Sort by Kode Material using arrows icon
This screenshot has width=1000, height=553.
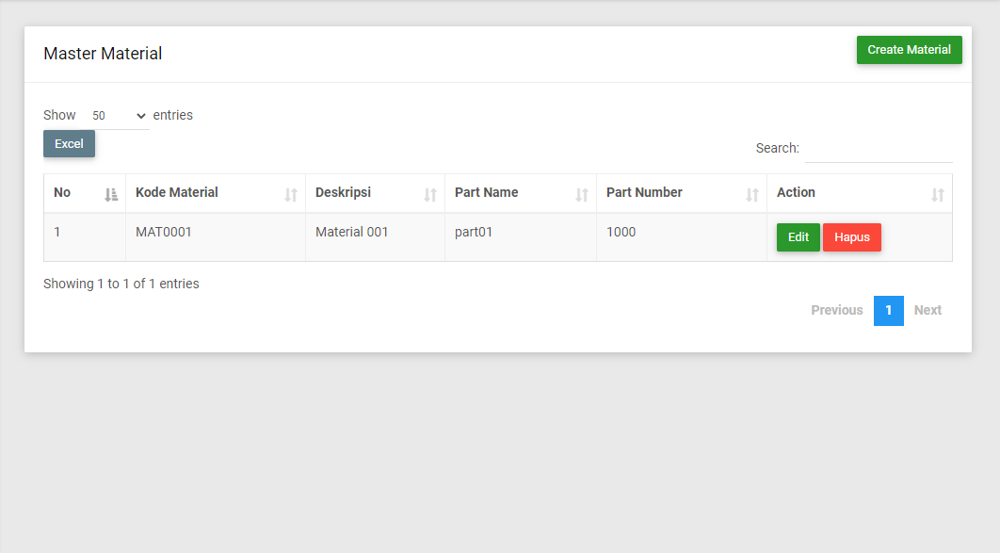[x=291, y=194]
